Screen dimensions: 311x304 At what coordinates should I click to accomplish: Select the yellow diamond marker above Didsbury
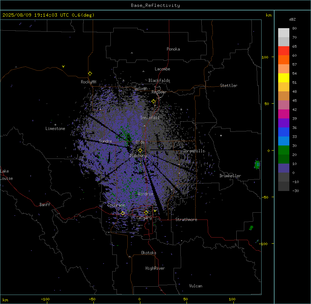click(140, 151)
